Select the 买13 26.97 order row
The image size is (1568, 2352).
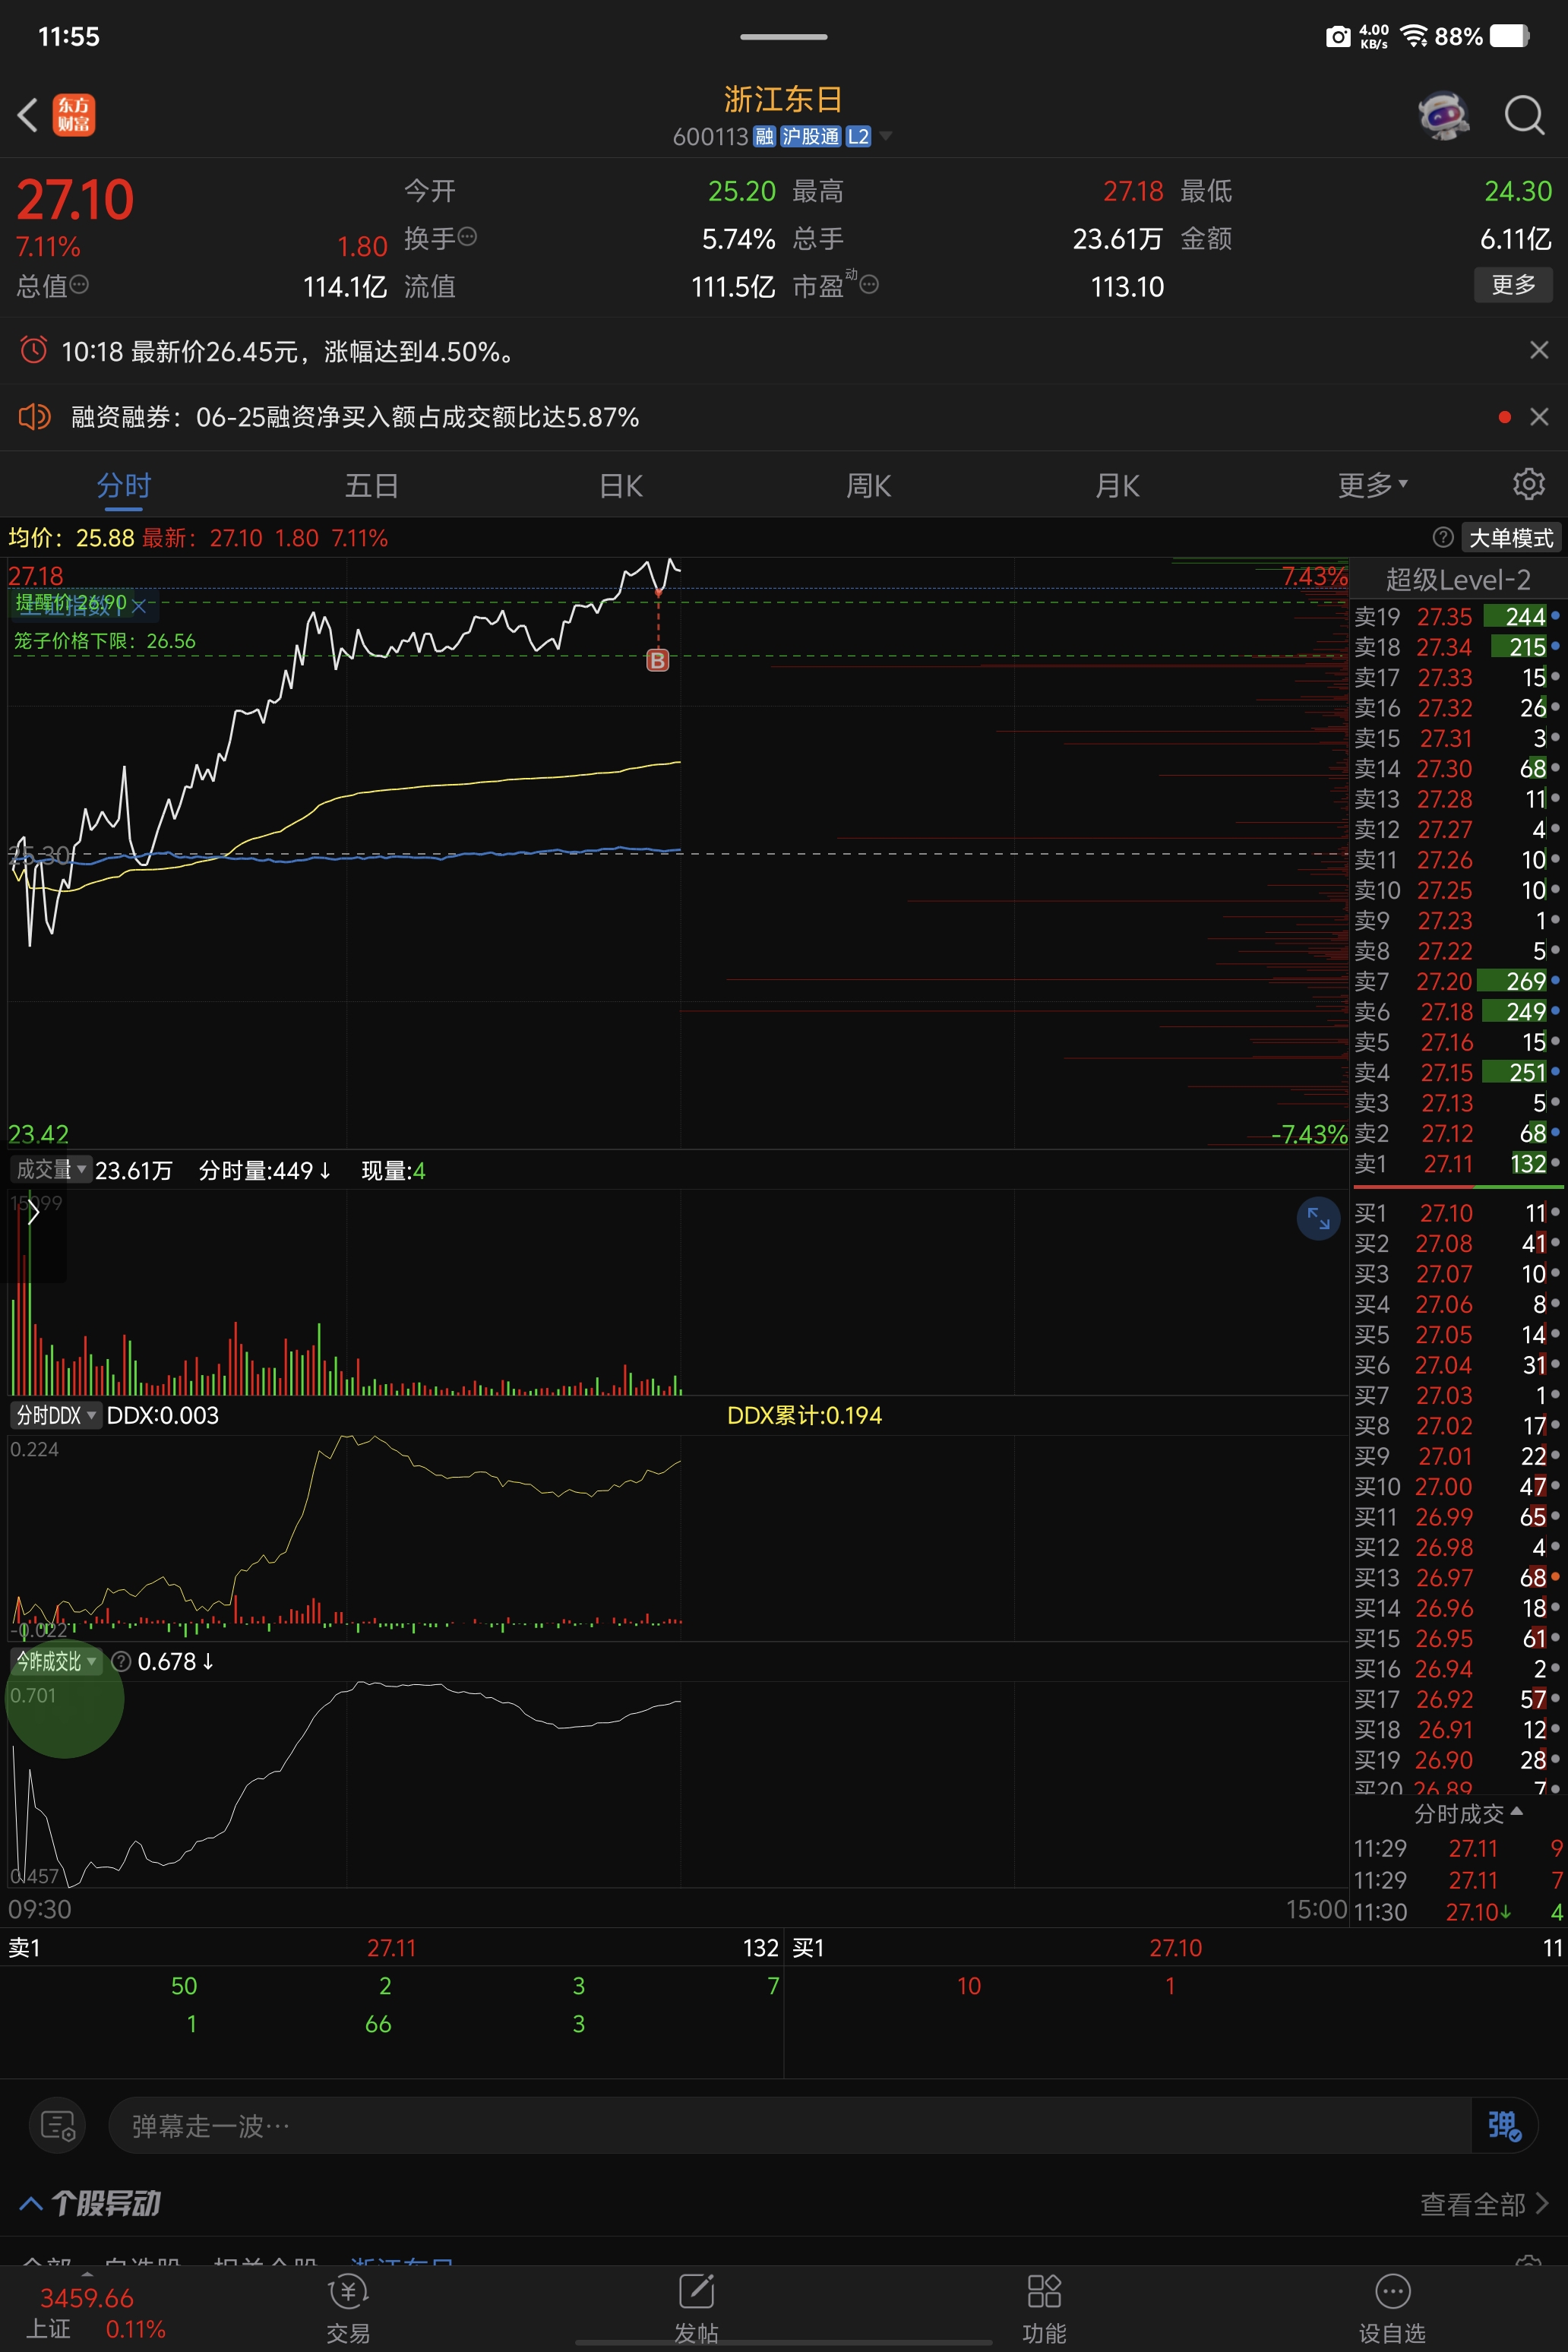click(1458, 1577)
